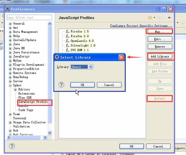Select JavaScript Profiles tree item

click(x=33, y=102)
